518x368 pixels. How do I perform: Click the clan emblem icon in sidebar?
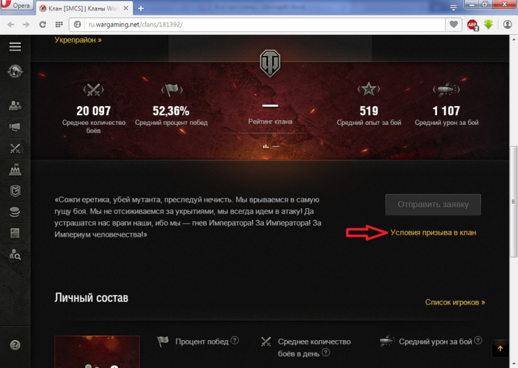[x=15, y=71]
